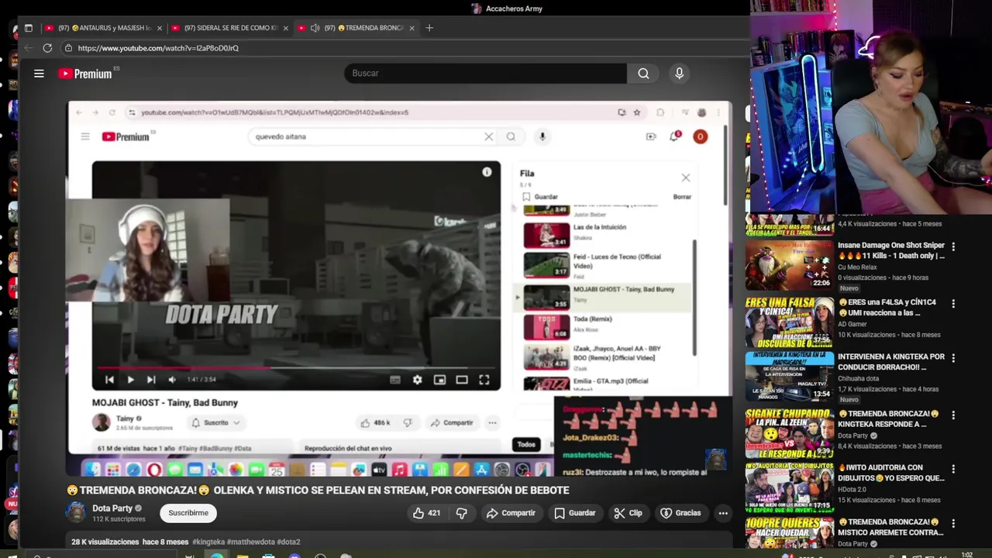Click the Buscar search field

tap(486, 74)
